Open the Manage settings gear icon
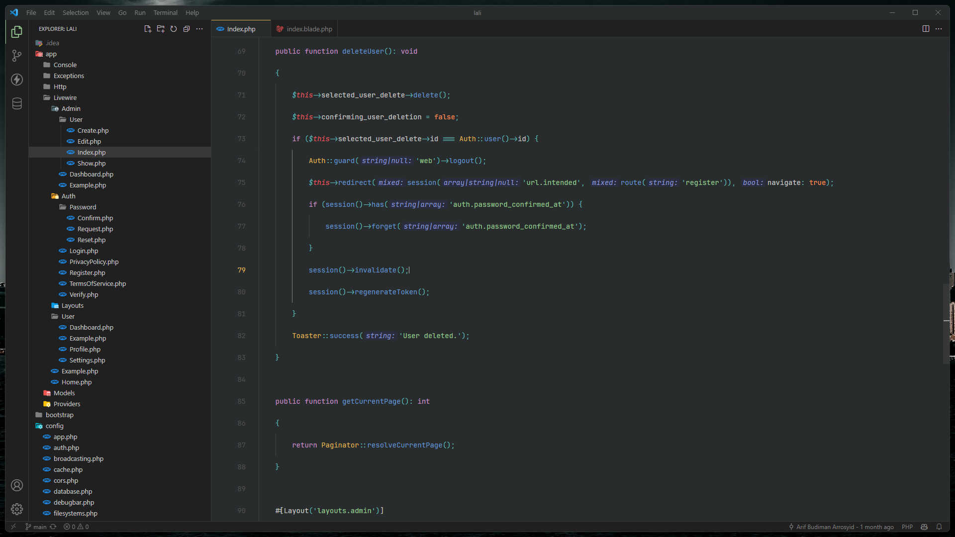The width and height of the screenshot is (955, 537). [17, 509]
